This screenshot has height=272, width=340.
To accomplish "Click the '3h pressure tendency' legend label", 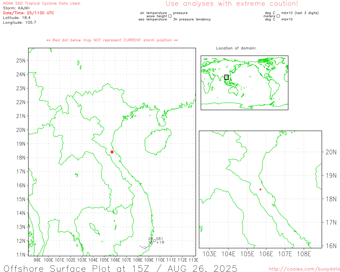I will tap(192, 19).
